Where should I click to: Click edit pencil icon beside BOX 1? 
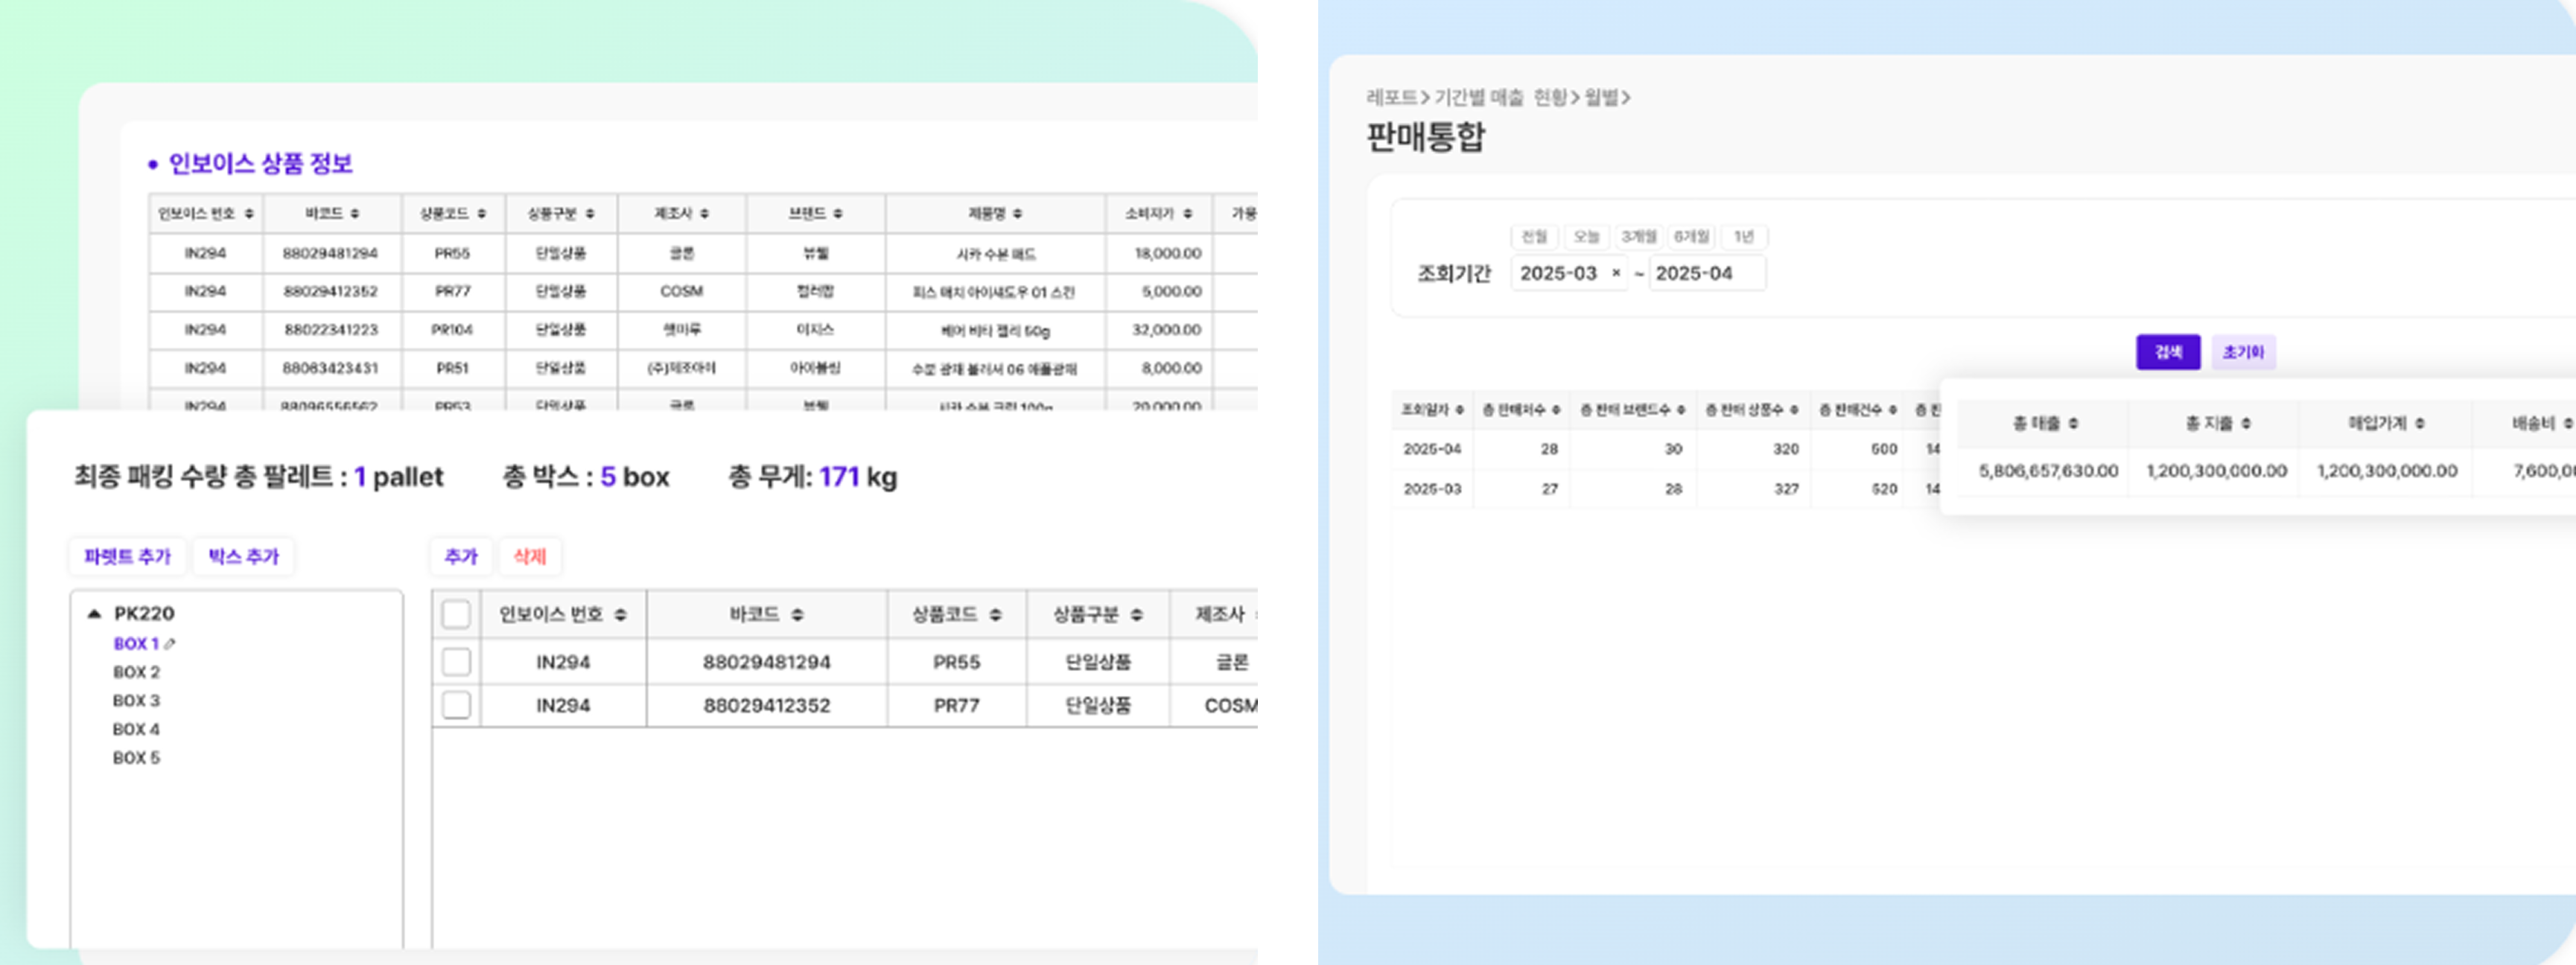(170, 644)
